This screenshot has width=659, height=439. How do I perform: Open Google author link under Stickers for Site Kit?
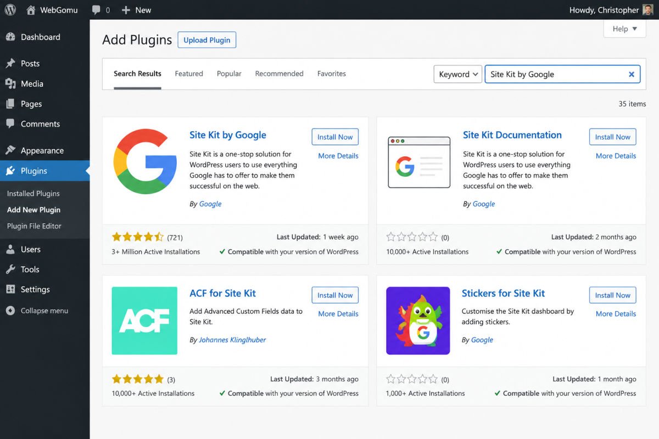(482, 340)
